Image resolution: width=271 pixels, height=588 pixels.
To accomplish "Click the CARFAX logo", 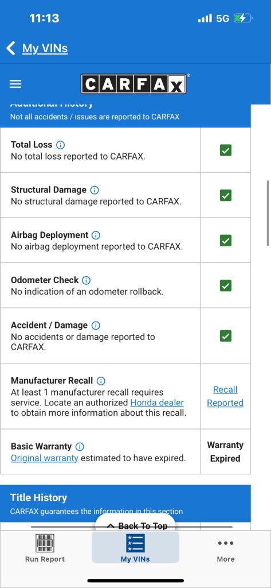I will click(x=133, y=84).
